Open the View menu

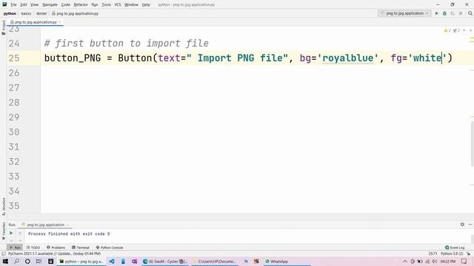pyautogui.click(x=35, y=4)
